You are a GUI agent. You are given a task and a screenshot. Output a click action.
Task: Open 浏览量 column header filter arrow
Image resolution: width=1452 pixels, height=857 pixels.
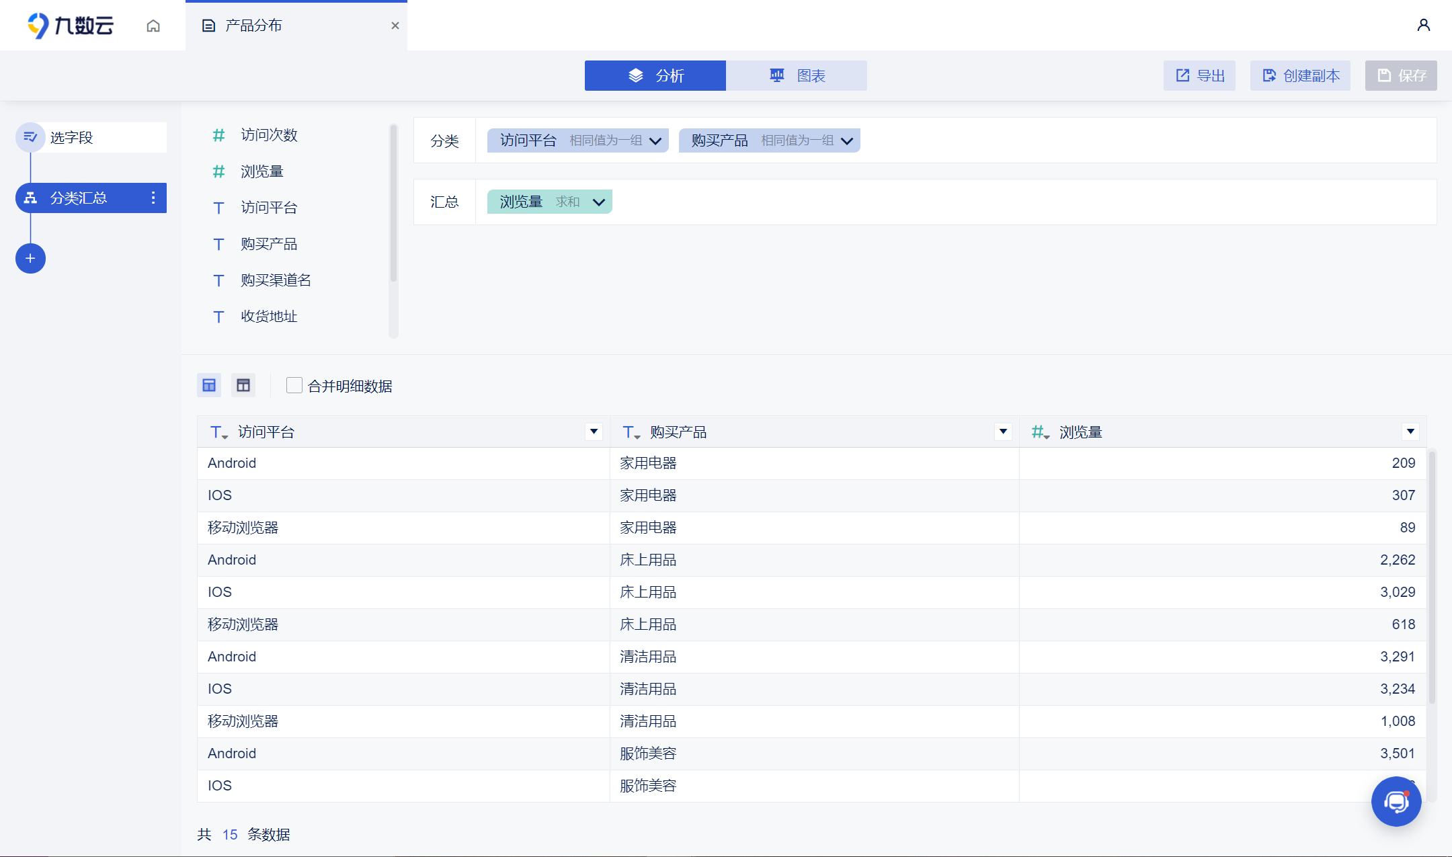pos(1410,432)
